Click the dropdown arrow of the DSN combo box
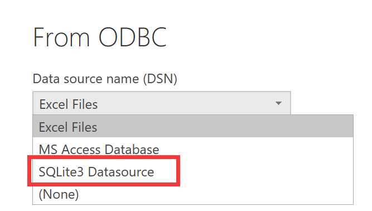Image resolution: width=372 pixels, height=211 pixels. tap(278, 103)
